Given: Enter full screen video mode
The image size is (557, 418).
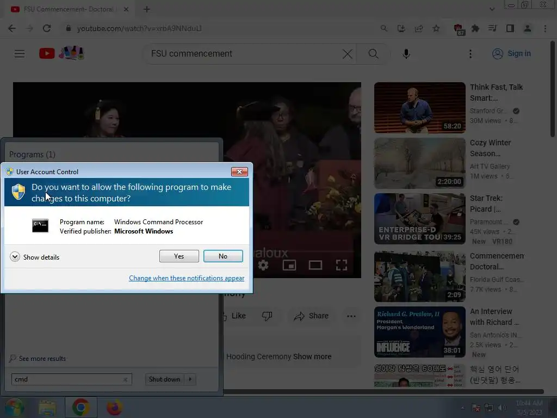Looking at the screenshot, I should point(342,265).
